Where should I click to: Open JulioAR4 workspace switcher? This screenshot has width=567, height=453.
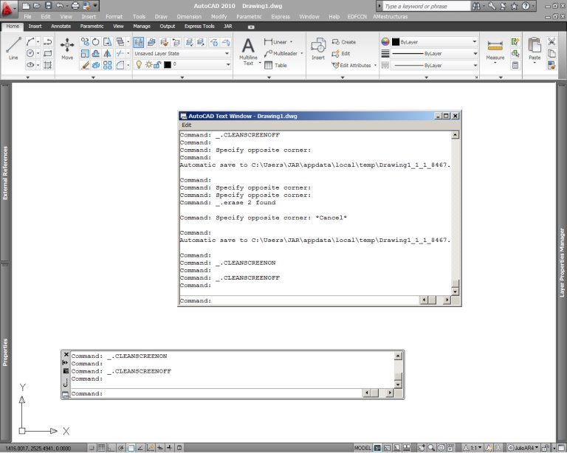(523, 448)
